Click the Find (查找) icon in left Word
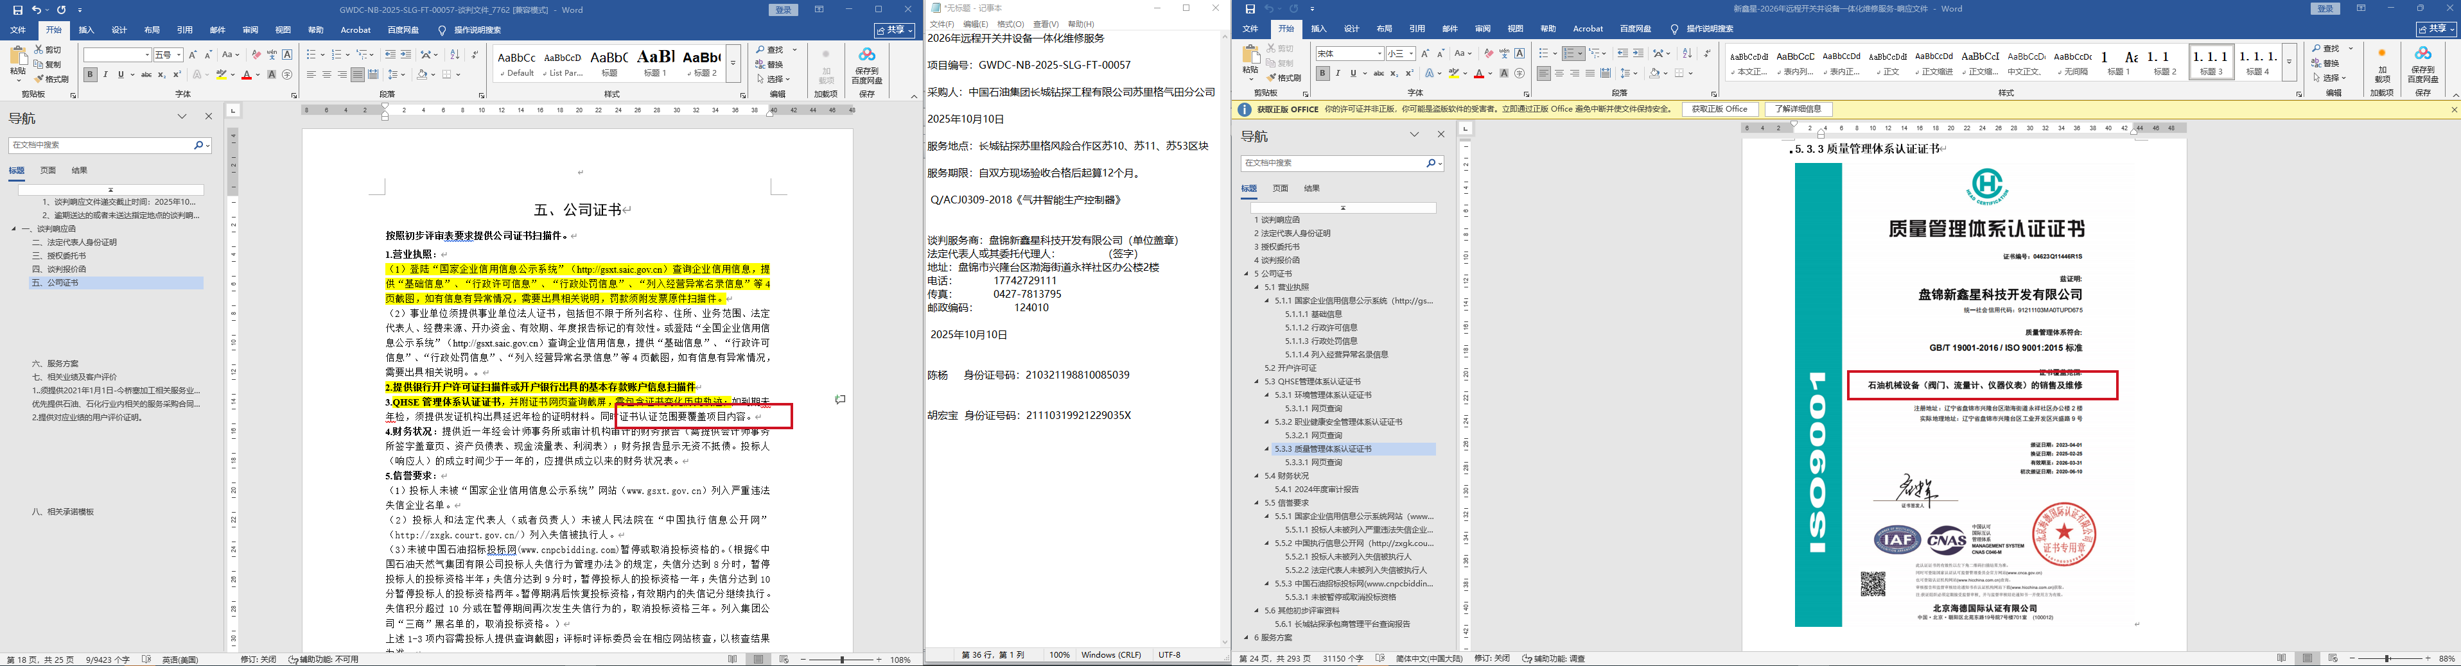 click(x=762, y=49)
